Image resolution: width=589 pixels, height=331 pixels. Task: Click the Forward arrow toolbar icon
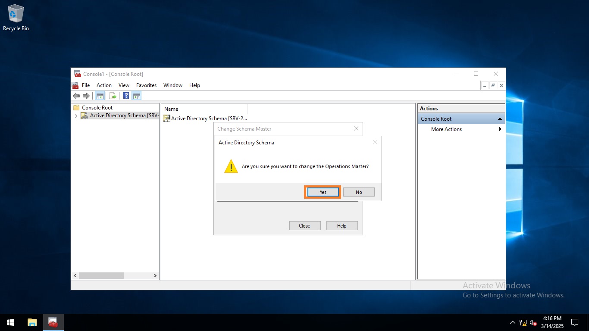click(x=86, y=96)
